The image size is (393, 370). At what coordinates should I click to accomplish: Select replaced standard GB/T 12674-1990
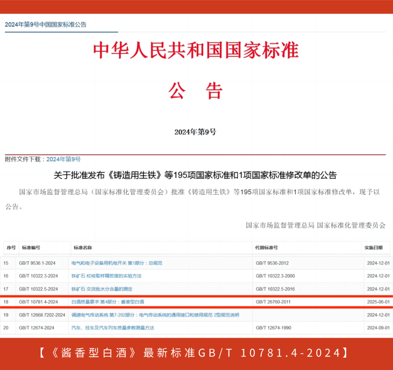tap(273, 328)
